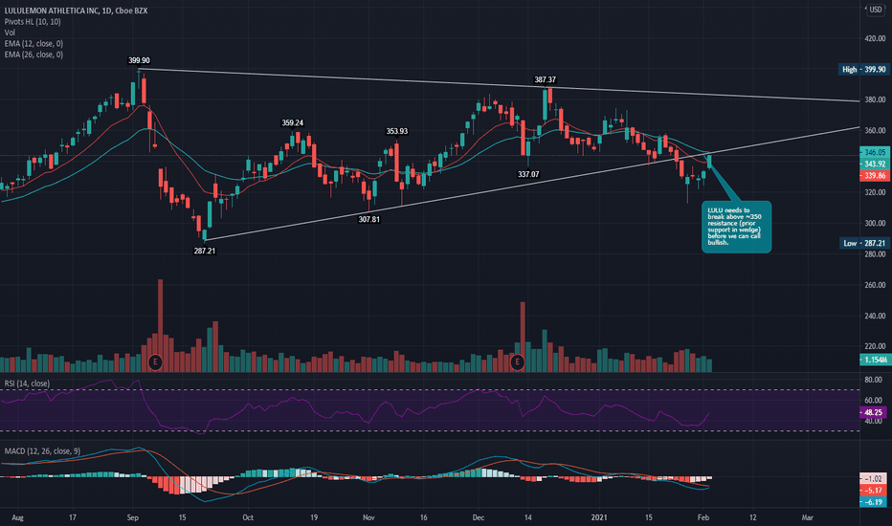This screenshot has height=526, width=892.
Task: Click the red 339.86 price axis tag
Action: point(875,176)
